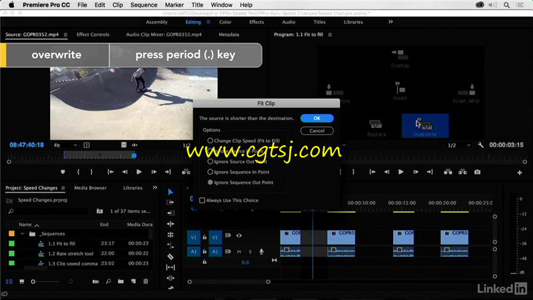The image size is (533, 300).
Task: Click the Project panel Find magnifier icon
Action: 108,281
